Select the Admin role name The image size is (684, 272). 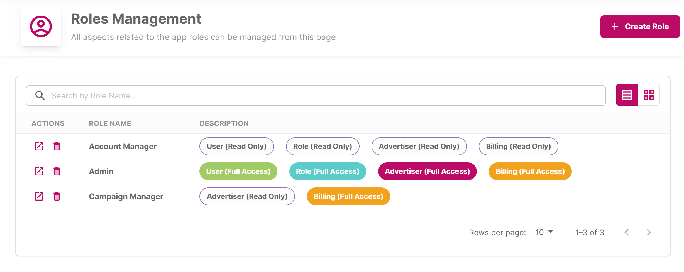[101, 171]
